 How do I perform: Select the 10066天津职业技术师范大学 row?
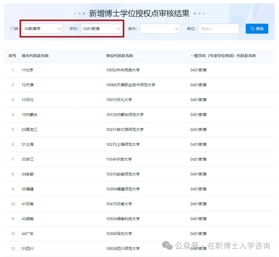(x=130, y=85)
